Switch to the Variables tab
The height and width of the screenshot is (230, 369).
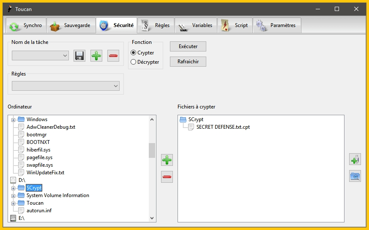196,25
